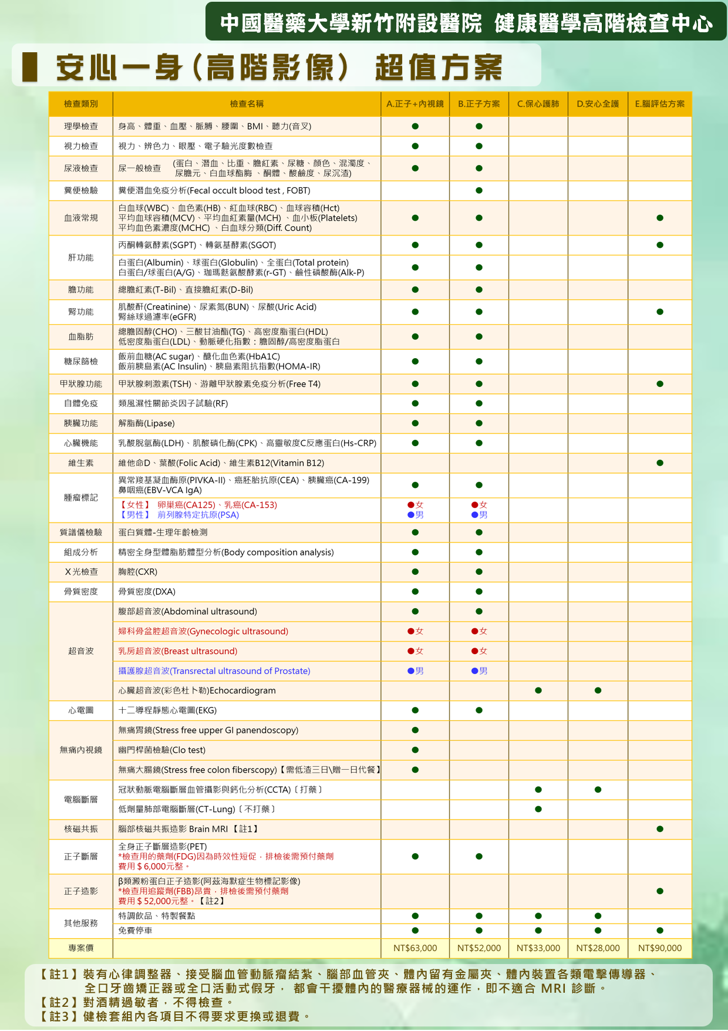
Task: Click the 腫瘤標記 category cell
Action: [x=81, y=497]
